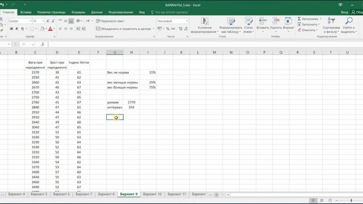This screenshot has height=204, width=363.
Task: Decrease decimal places icon
Action: pos(186,29)
